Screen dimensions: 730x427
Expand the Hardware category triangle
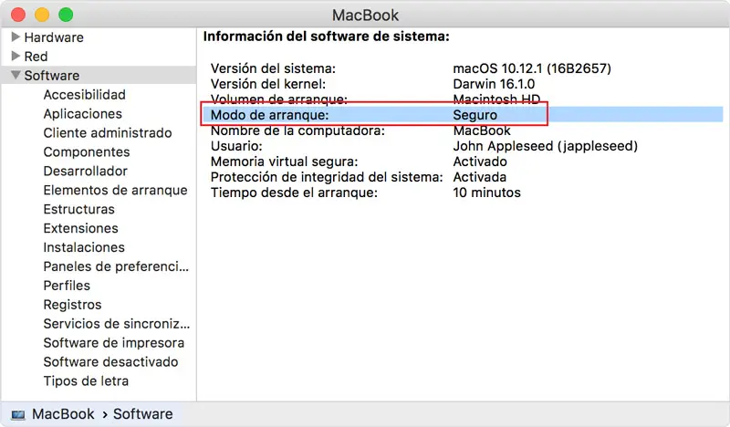(16, 37)
